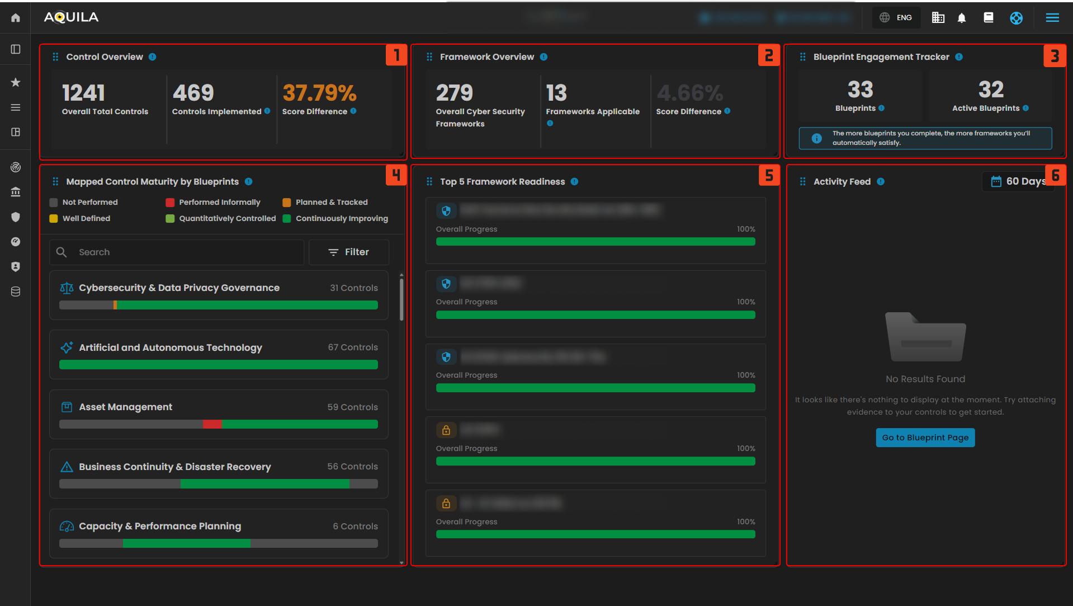
Task: Click the shield icon in sidebar
Action: pyautogui.click(x=16, y=217)
